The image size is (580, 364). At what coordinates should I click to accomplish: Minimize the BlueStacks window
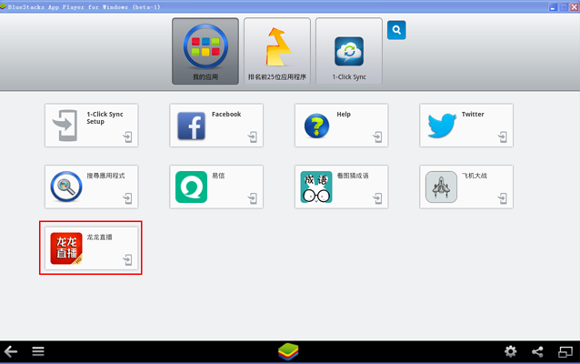pyautogui.click(x=553, y=7)
